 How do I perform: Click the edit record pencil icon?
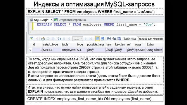tap(43, 39)
